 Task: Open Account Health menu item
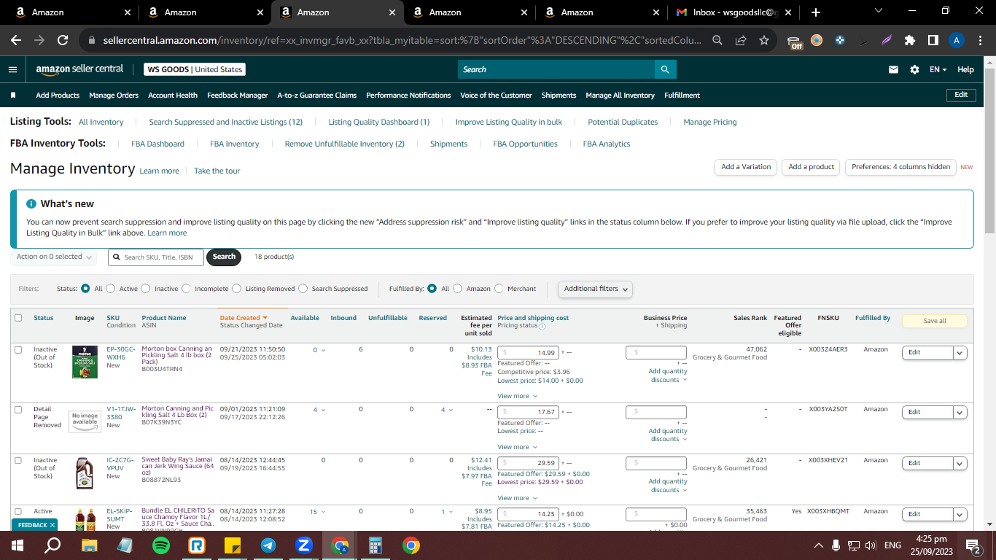pos(173,96)
